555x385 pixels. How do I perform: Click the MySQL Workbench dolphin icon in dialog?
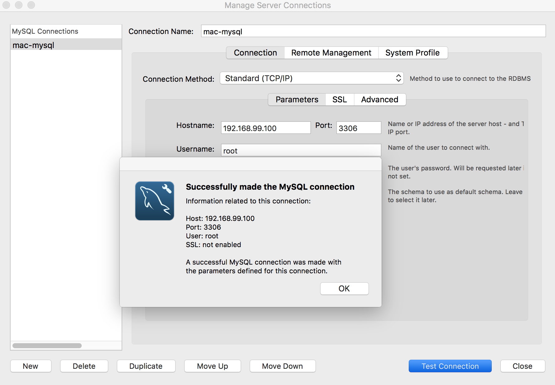[x=155, y=201]
